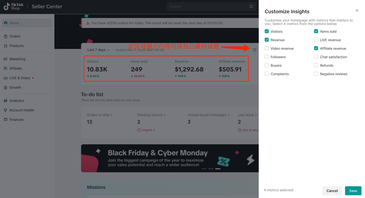
Task: Click the Account Health trophy icon
Action: point(5,110)
